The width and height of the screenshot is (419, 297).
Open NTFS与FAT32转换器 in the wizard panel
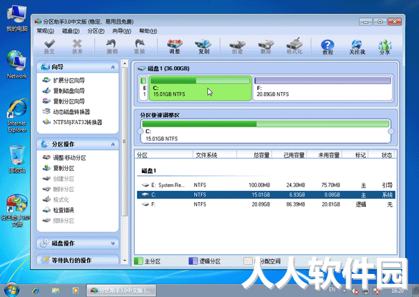[72, 122]
